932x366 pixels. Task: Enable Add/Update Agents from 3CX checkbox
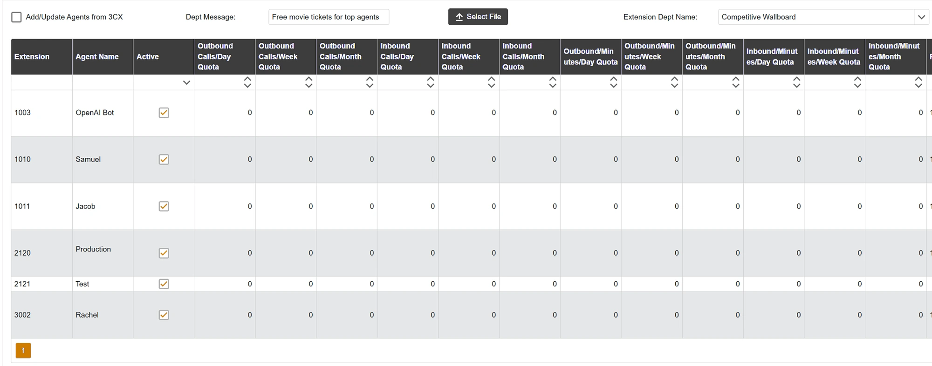[x=16, y=17]
